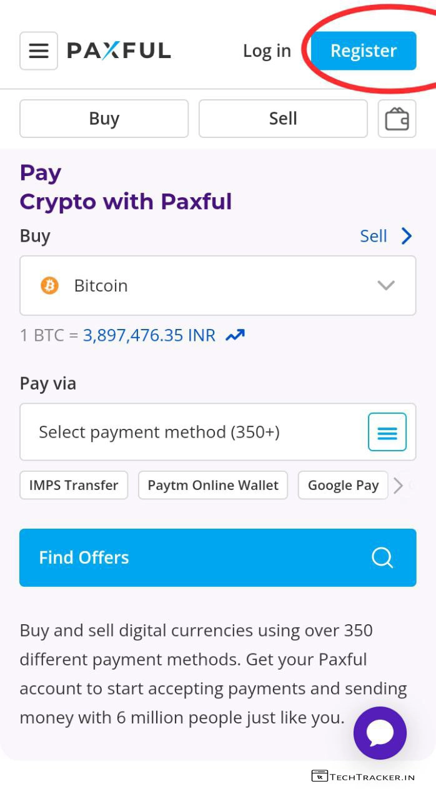436x799 pixels.
Task: Switch to the Buy tab
Action: coord(104,119)
